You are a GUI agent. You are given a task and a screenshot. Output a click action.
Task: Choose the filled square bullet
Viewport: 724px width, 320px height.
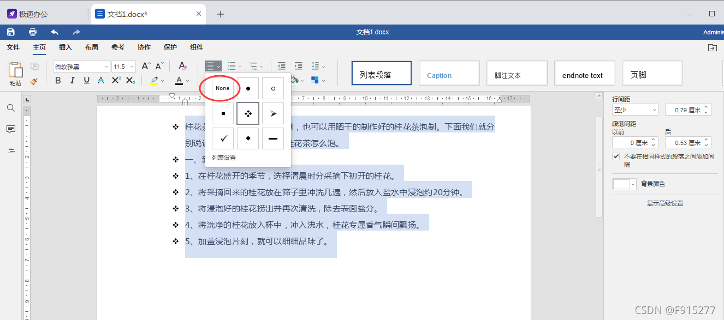223,113
